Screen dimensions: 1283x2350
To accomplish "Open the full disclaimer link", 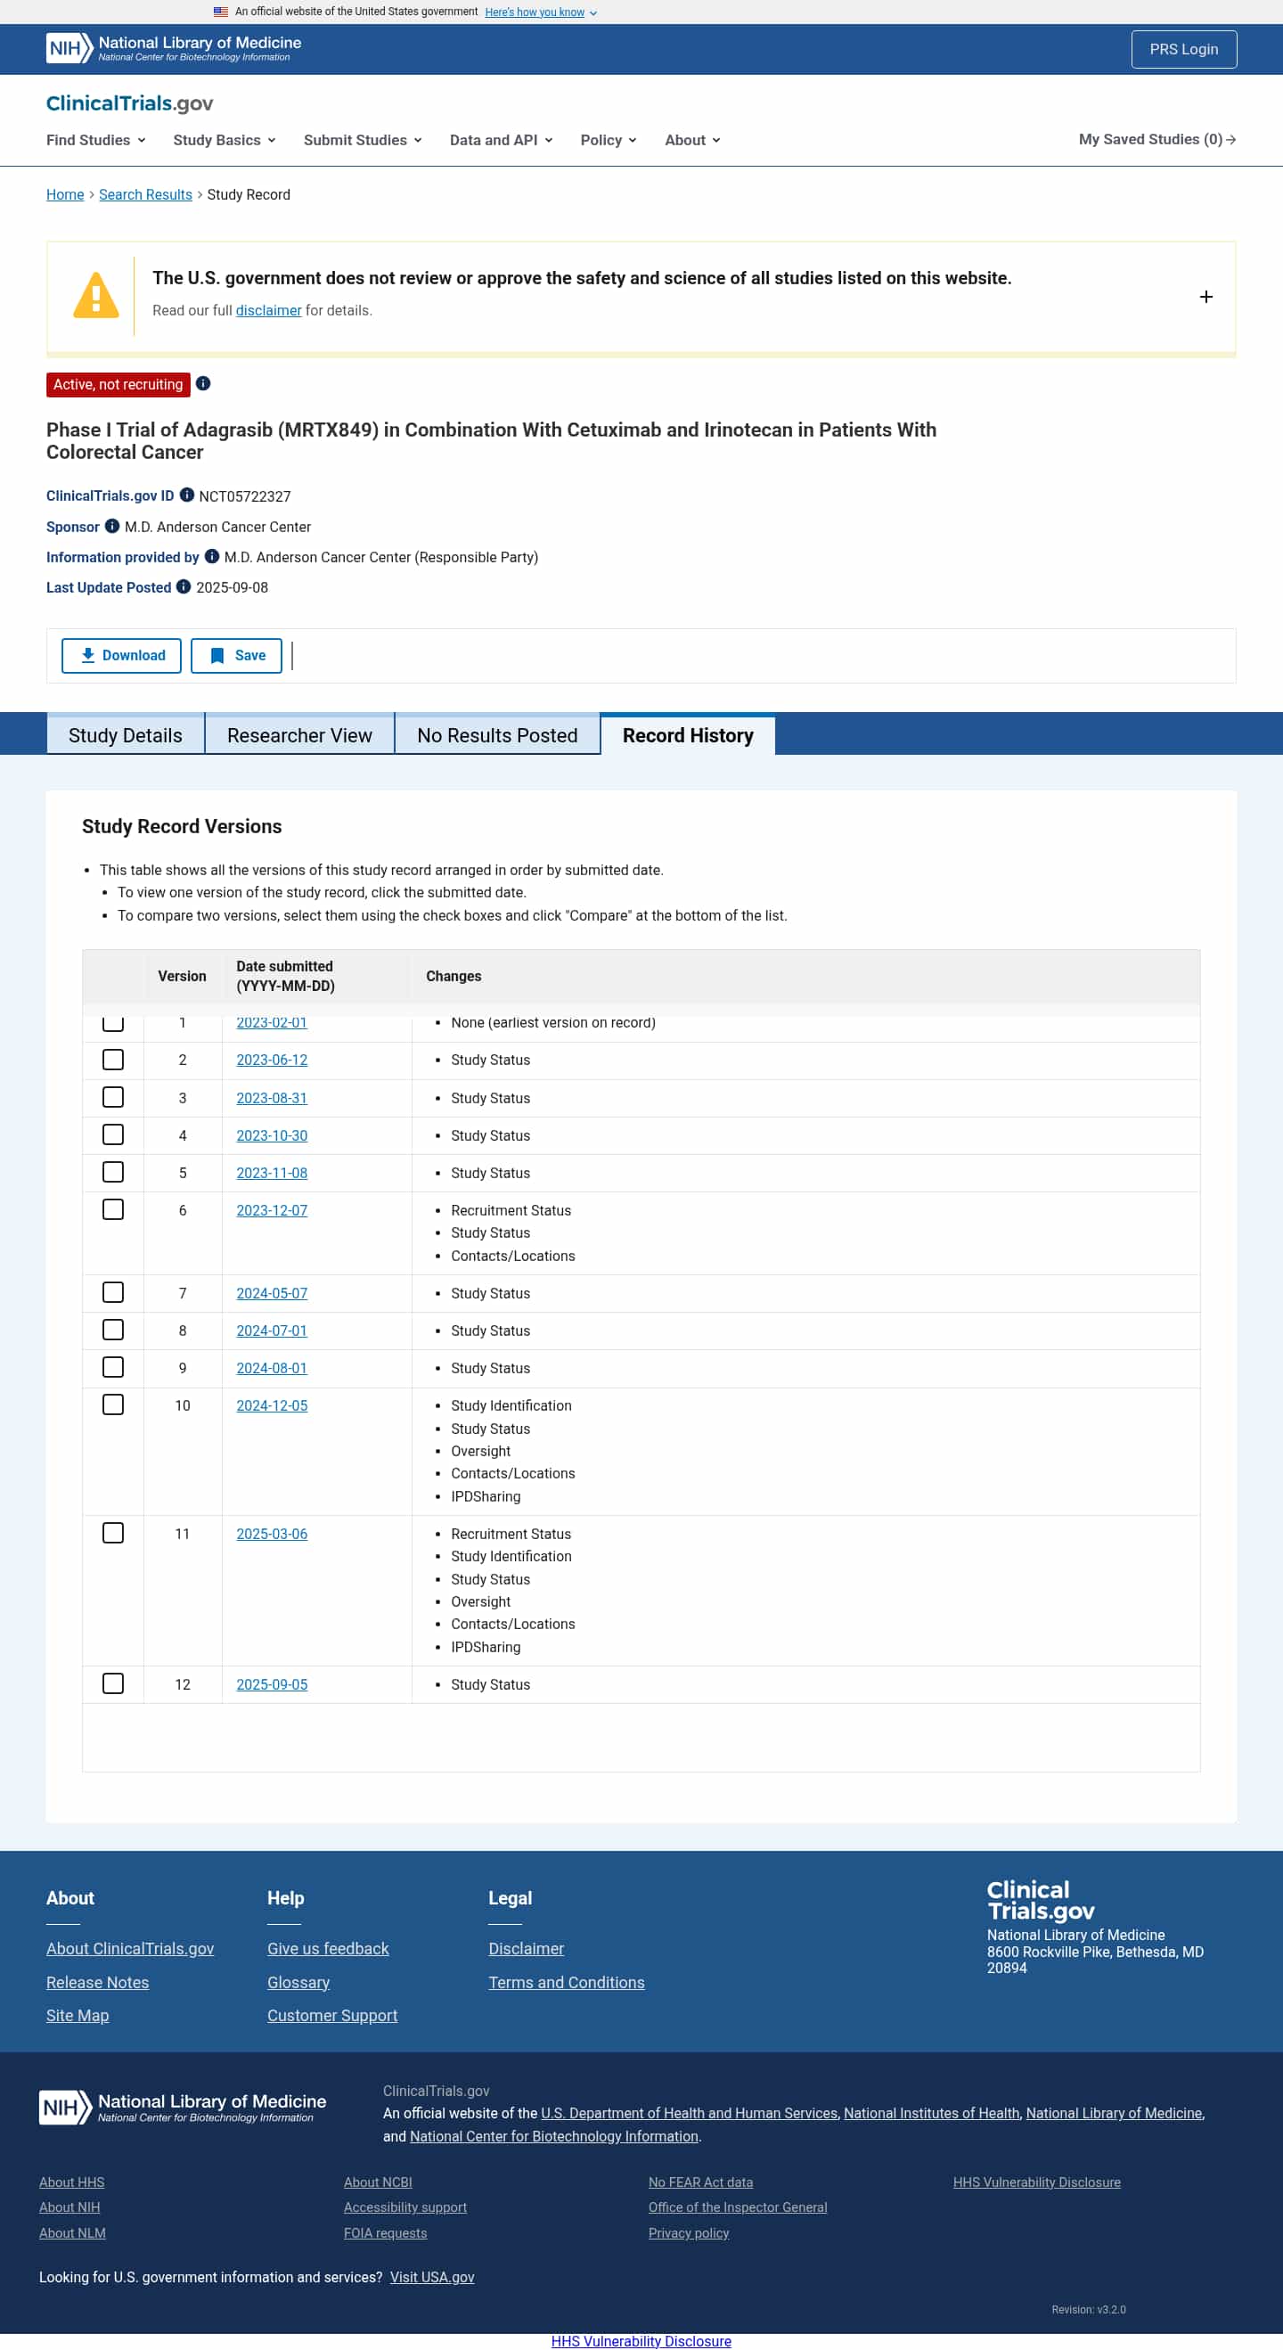I will (269, 310).
